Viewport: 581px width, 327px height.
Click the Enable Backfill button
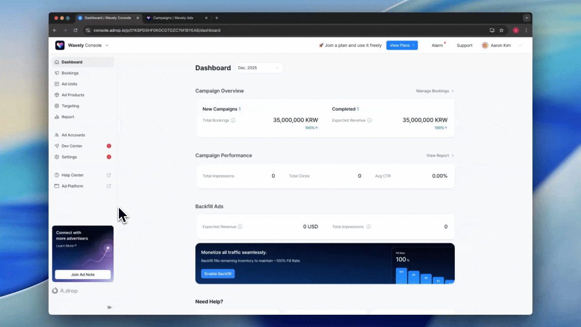[218, 274]
